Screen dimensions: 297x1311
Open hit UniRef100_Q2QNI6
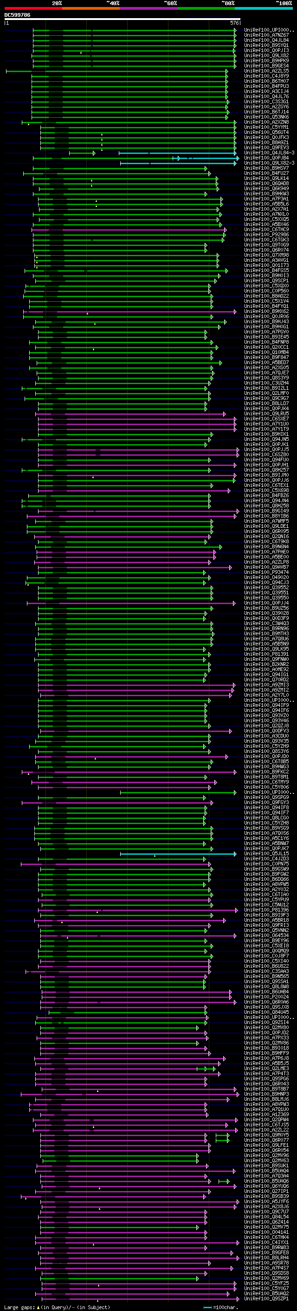pyautogui.click(x=266, y=536)
